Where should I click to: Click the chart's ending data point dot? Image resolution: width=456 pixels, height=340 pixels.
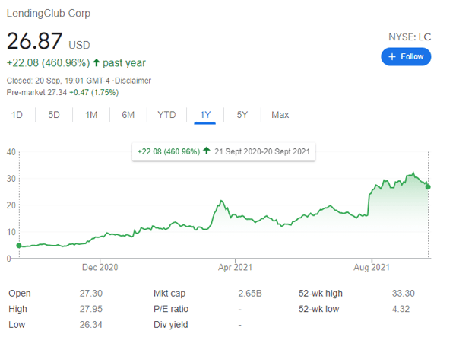point(428,187)
